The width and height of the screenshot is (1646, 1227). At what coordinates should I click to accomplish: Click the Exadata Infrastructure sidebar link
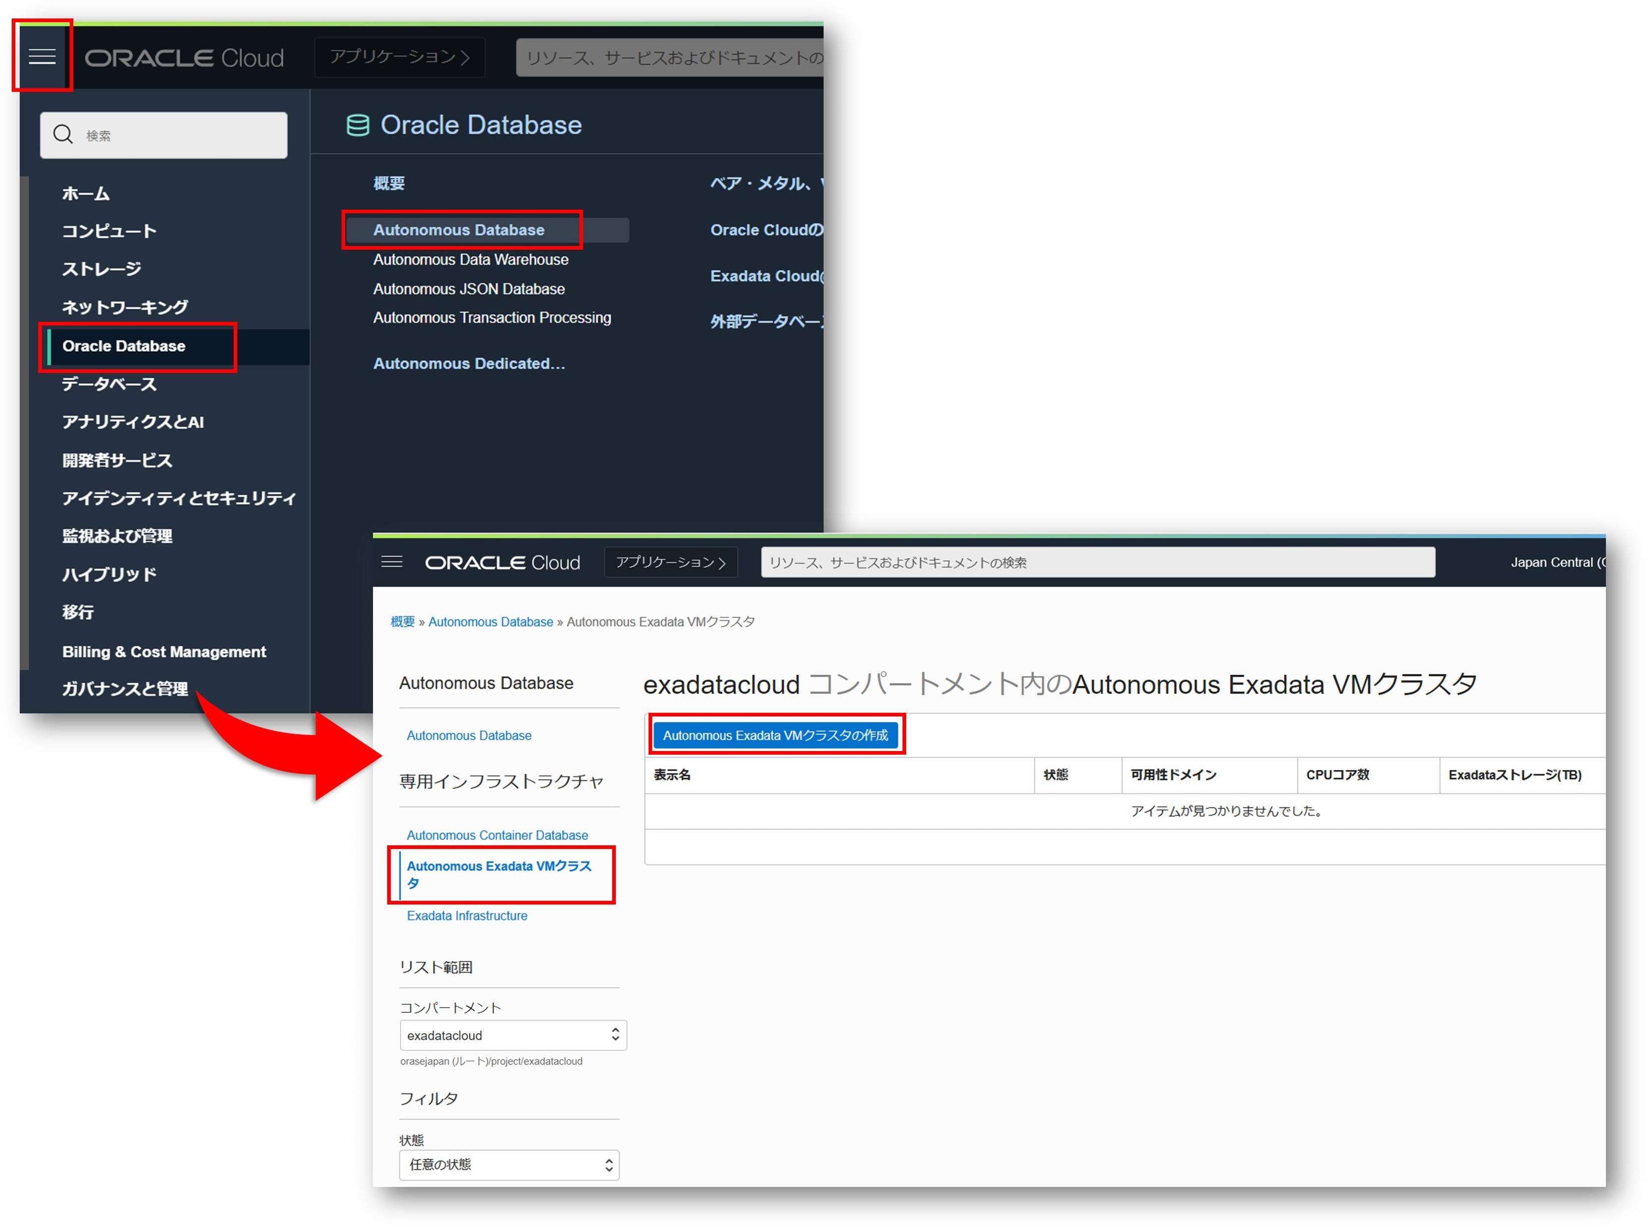click(x=467, y=916)
